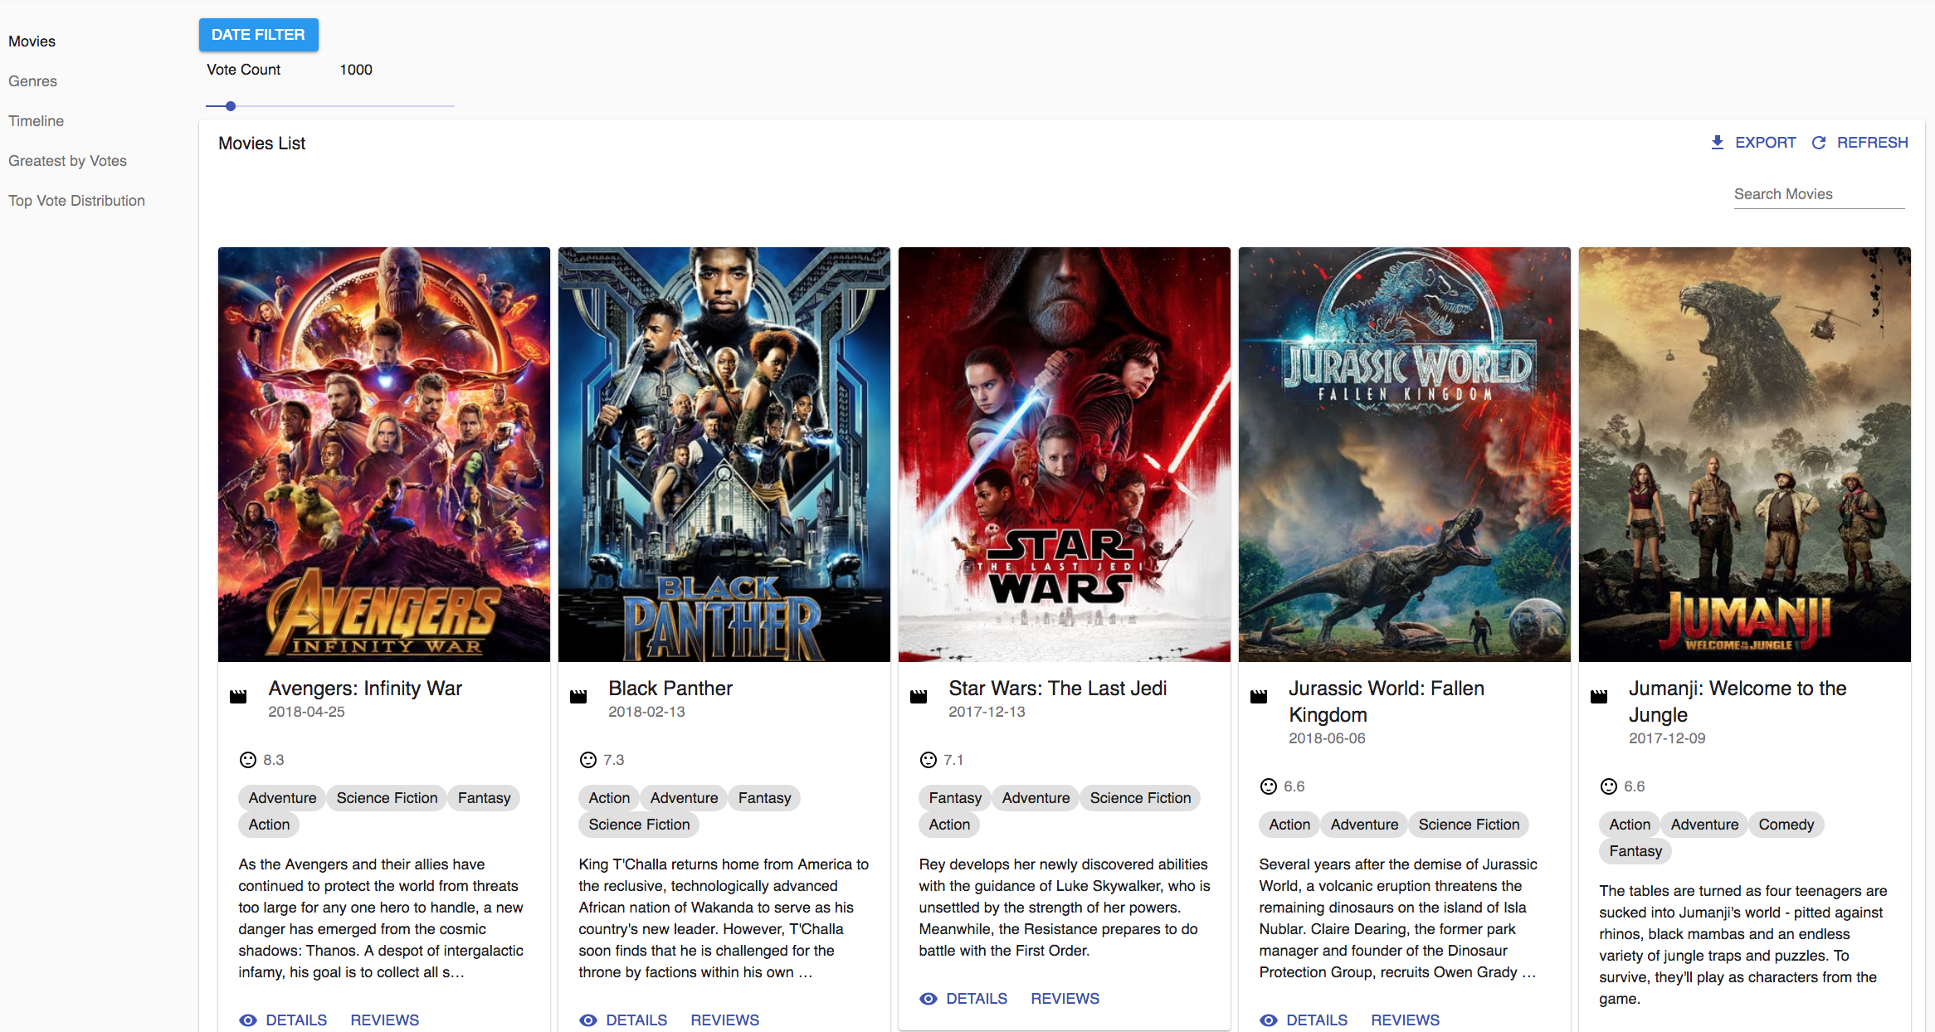Open the Genres sidebar page
This screenshot has height=1032, width=1935.
click(33, 81)
